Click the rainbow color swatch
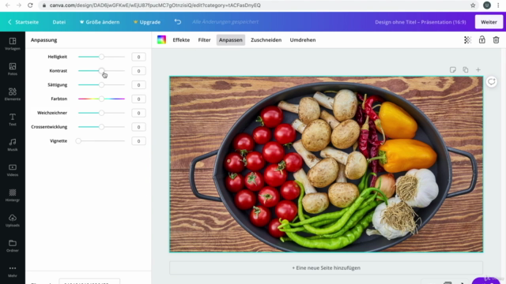Image resolution: width=506 pixels, height=284 pixels. click(x=161, y=39)
